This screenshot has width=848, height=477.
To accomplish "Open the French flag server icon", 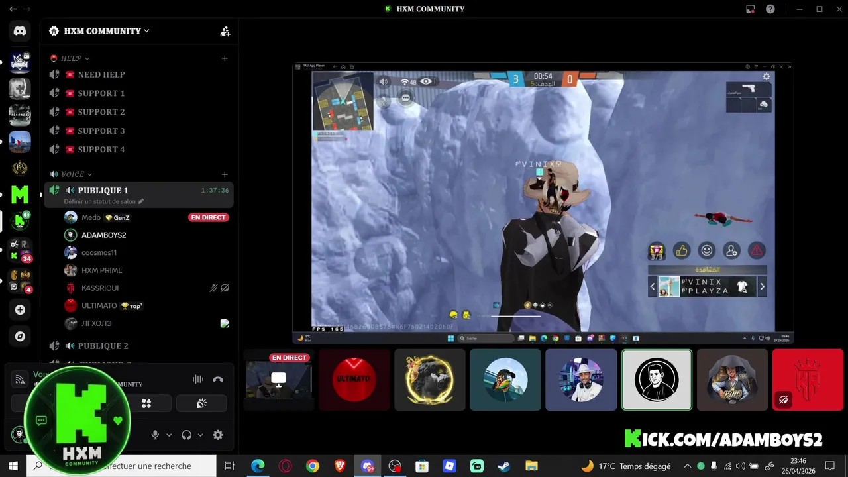I will click(20, 142).
